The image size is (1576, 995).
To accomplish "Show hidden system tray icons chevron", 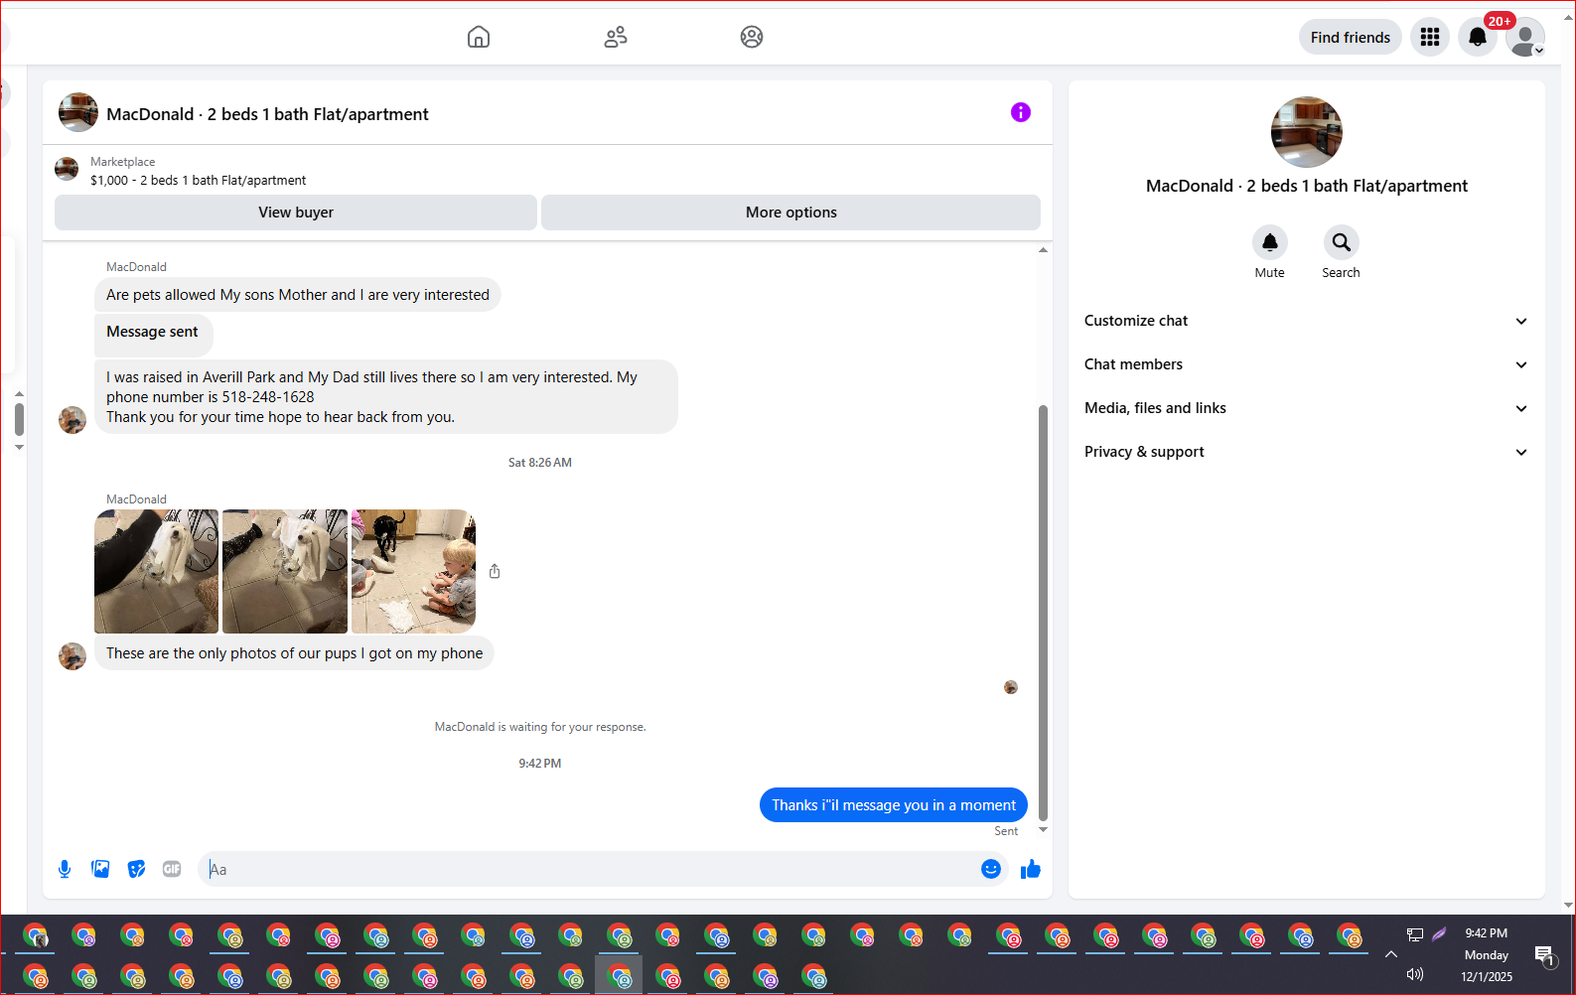I will coord(1391,954).
